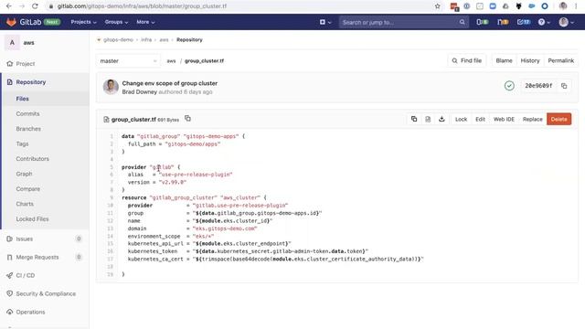Click the History button
Screen dimensions: 585x329
point(530,60)
